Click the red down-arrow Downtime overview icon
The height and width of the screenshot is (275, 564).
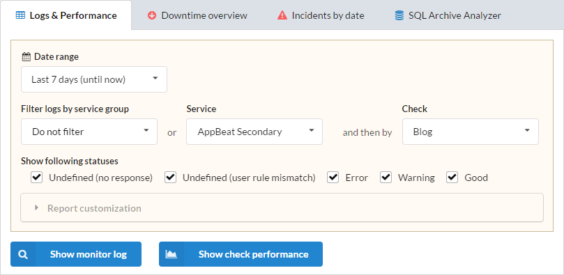click(152, 15)
